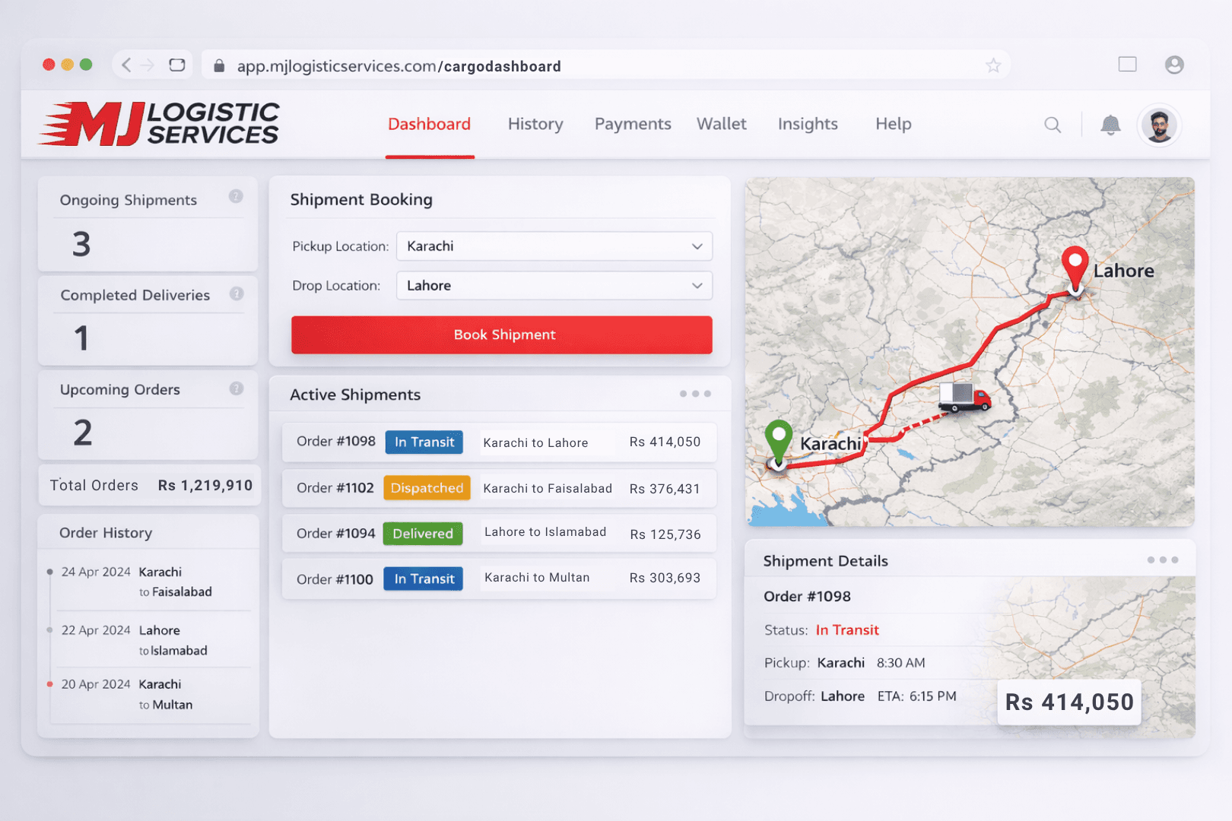
Task: Click the help icon next to Completed Deliveries
Action: coord(236,293)
